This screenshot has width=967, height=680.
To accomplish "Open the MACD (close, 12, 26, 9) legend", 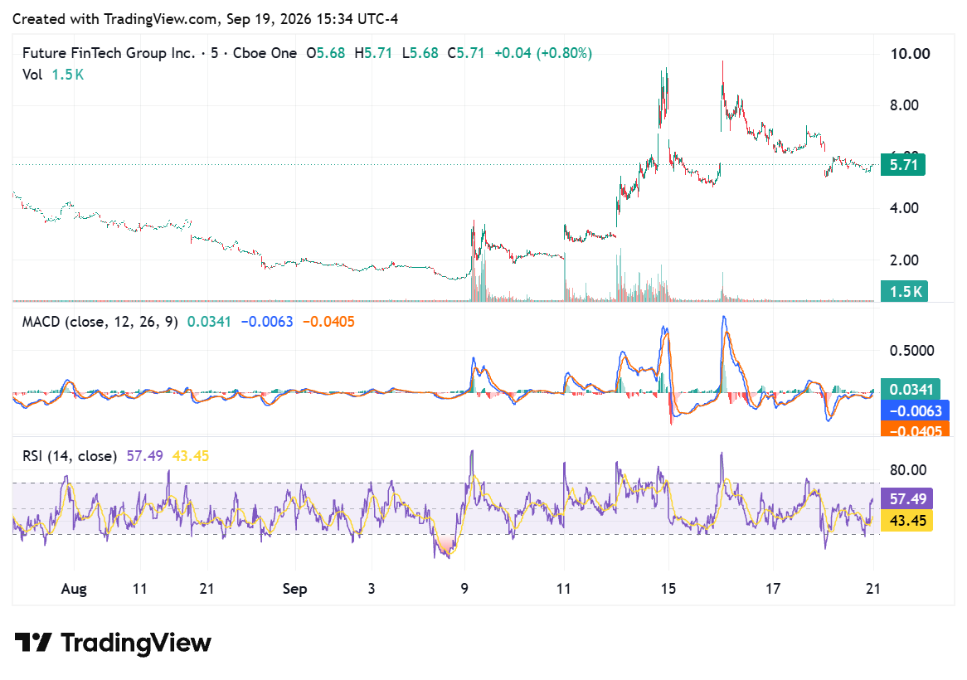I will pos(100,322).
